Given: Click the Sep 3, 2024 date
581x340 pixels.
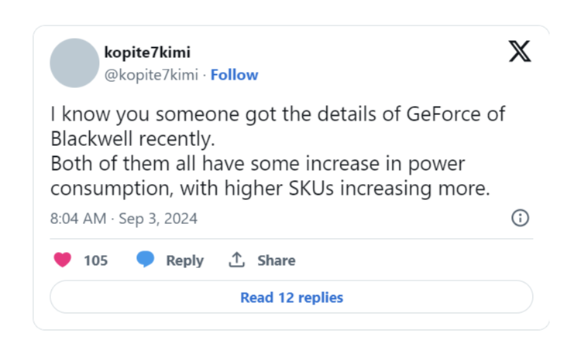Looking at the screenshot, I should 158,219.
